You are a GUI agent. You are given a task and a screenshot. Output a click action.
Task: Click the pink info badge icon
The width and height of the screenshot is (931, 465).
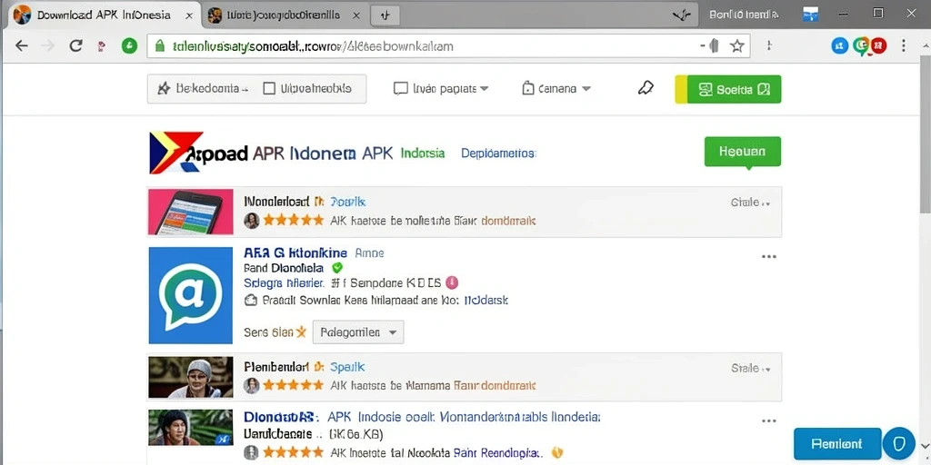451,282
